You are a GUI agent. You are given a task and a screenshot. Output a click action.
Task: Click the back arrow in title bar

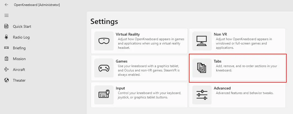click(6, 5)
